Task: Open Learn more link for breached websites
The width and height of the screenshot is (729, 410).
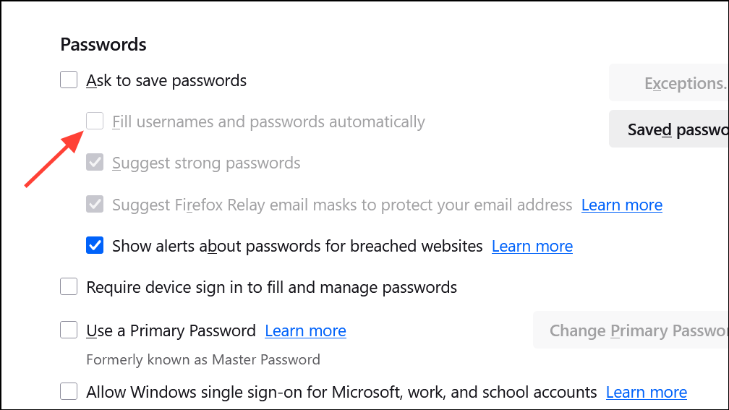Action: (532, 246)
